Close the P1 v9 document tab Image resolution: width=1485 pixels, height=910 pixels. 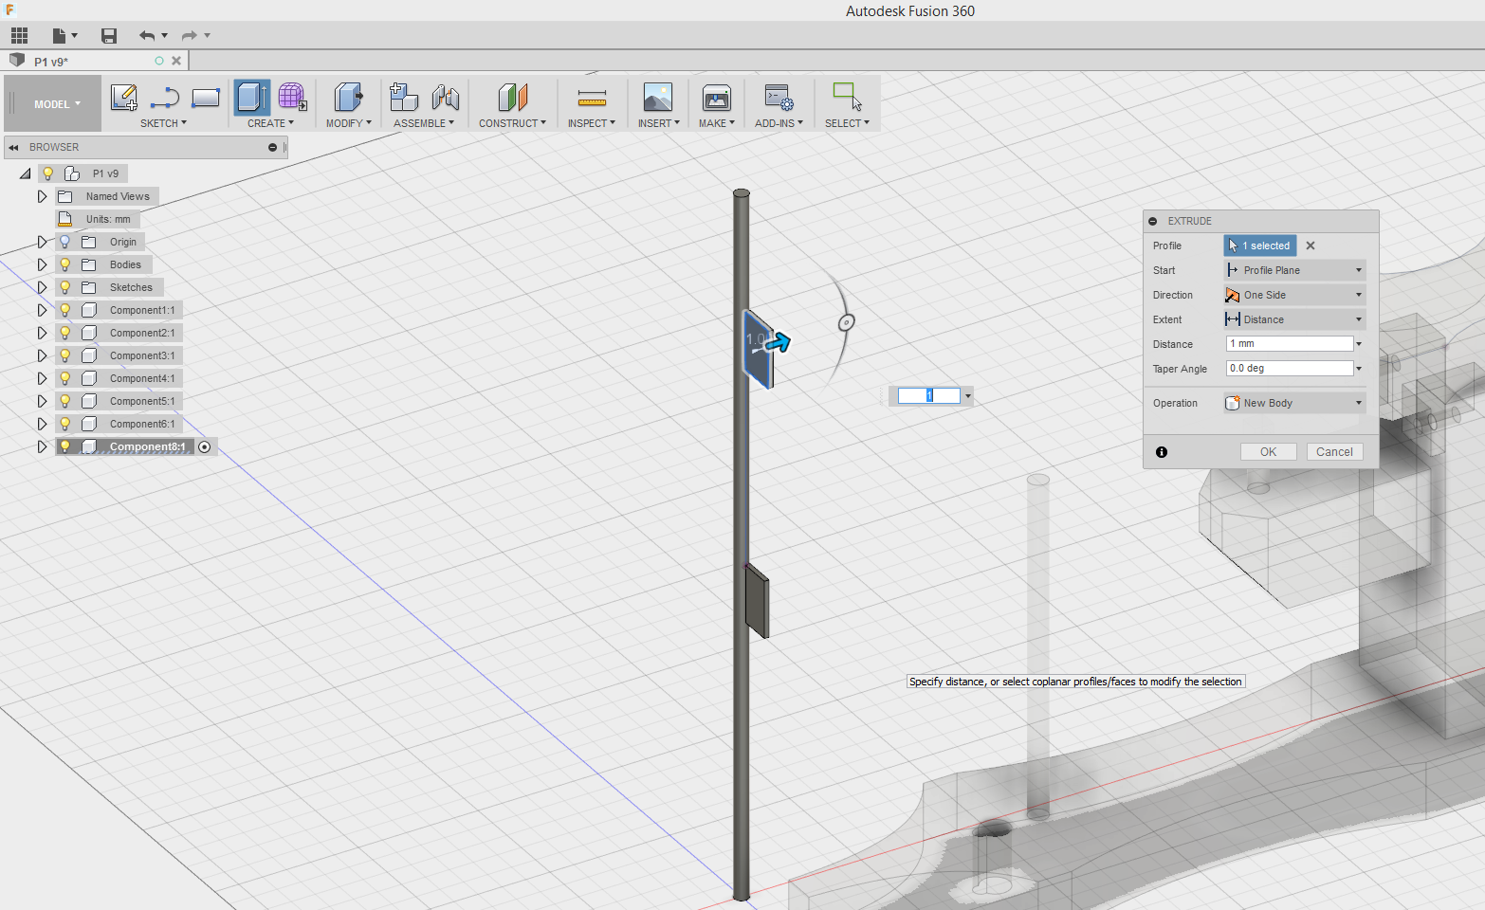[x=176, y=61]
